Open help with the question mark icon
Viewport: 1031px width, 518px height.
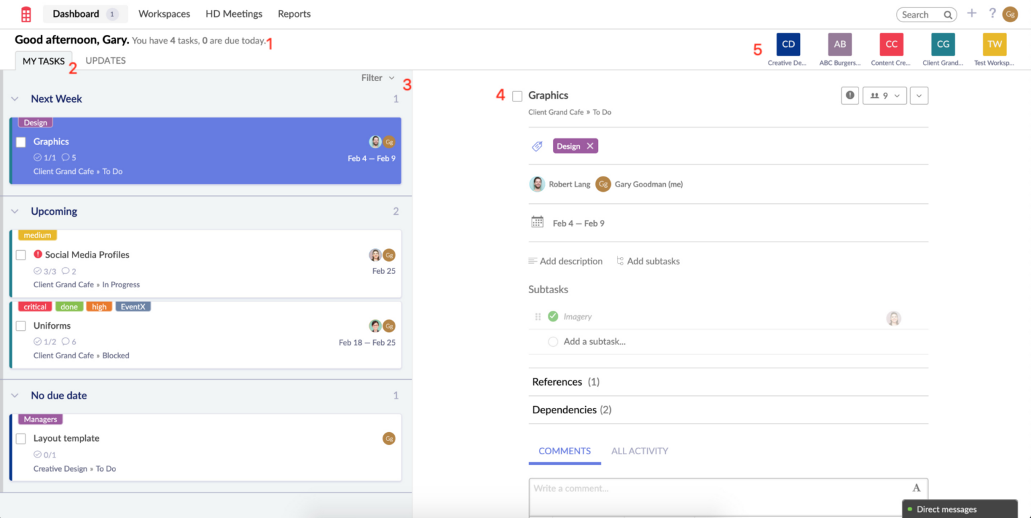[x=991, y=13]
